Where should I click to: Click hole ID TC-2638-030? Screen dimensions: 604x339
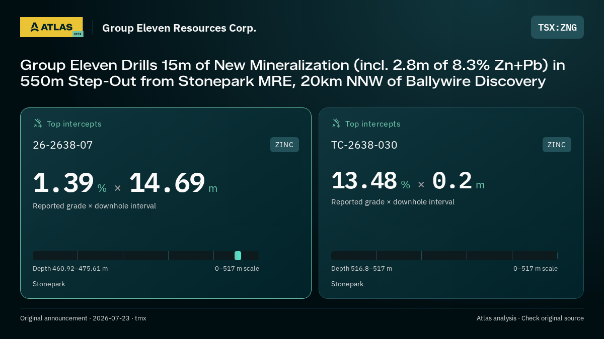(364, 145)
